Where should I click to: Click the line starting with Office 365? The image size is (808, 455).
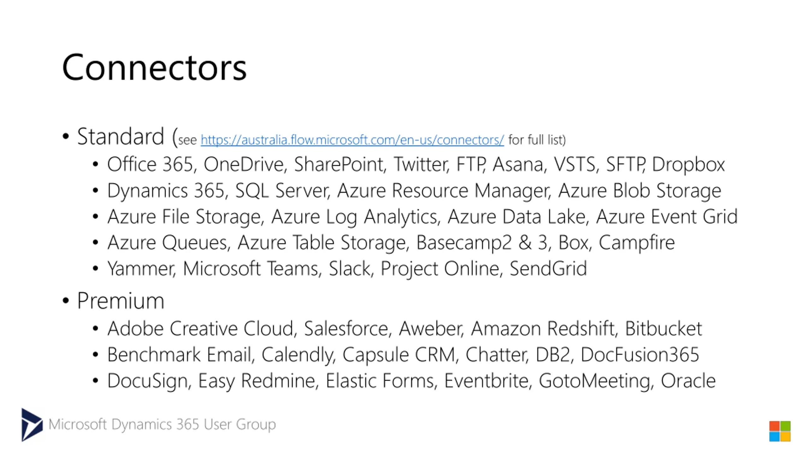pyautogui.click(x=416, y=165)
